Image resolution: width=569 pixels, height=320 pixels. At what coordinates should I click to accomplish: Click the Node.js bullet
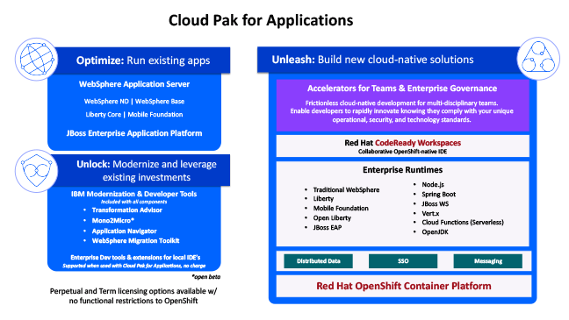433,185
